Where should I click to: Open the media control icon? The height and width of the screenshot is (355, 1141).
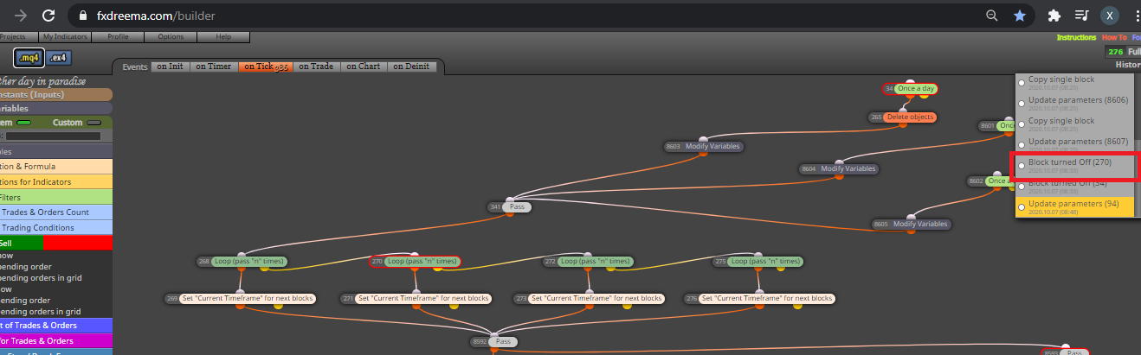(1081, 16)
